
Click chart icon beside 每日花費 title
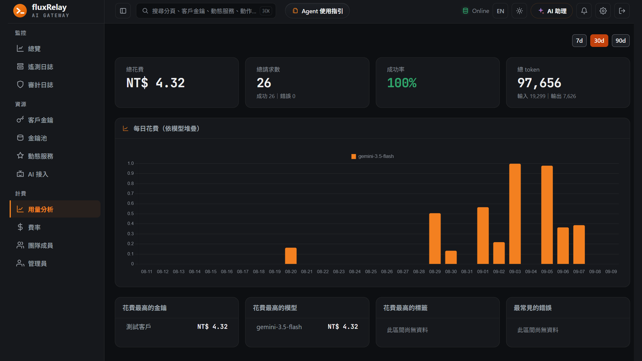(125, 128)
